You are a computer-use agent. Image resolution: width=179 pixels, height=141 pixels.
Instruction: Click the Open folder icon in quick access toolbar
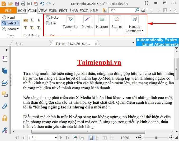pyautogui.click(x=10, y=4)
